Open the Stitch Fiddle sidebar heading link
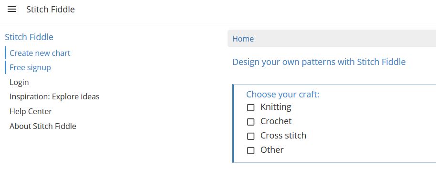436x181 pixels. (x=29, y=37)
